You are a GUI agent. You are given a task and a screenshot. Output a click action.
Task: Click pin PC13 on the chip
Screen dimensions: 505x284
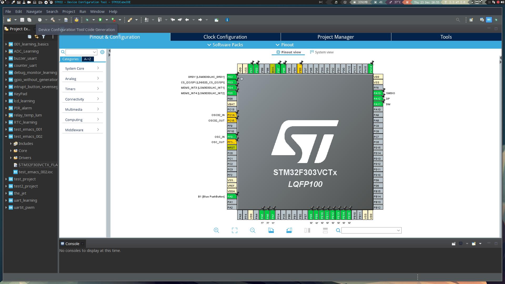[x=232, y=109]
